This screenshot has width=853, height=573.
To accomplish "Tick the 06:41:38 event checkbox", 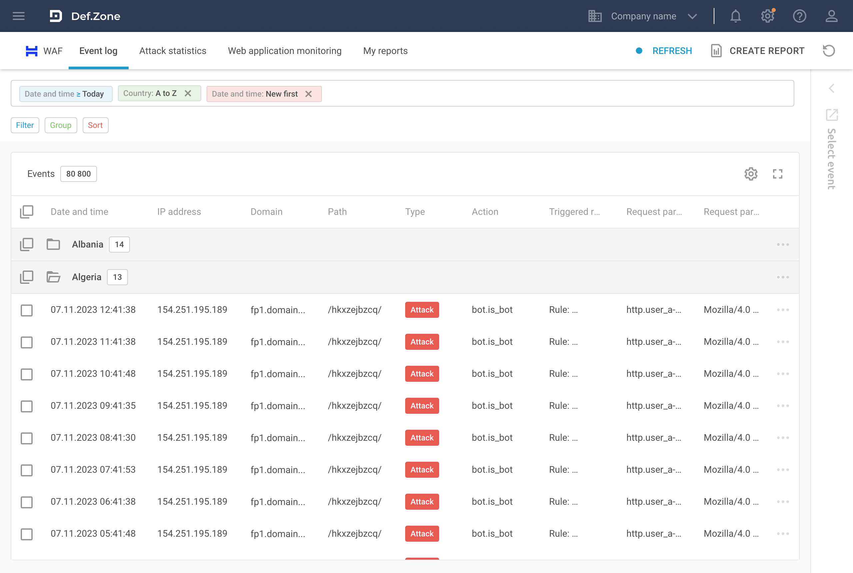I will (x=27, y=502).
